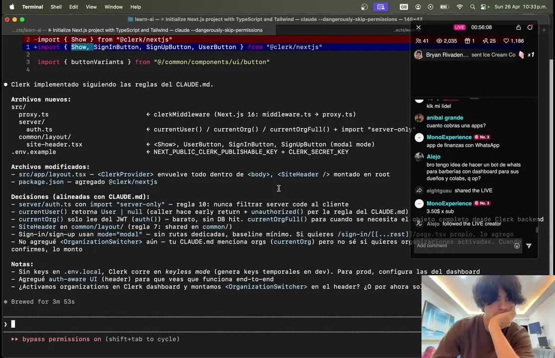This screenshot has width=555, height=358.
Task: Click first MonoExperience username in chat
Action: tap(449, 137)
